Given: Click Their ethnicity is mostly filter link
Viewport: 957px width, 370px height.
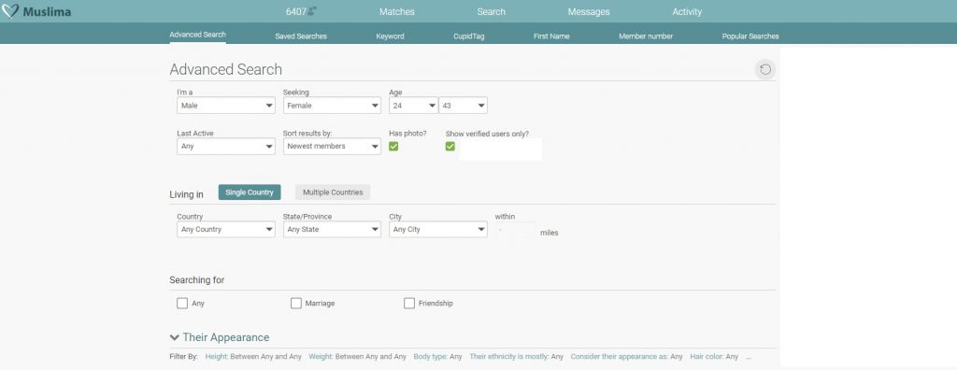Looking at the screenshot, I should pyautogui.click(x=509, y=357).
